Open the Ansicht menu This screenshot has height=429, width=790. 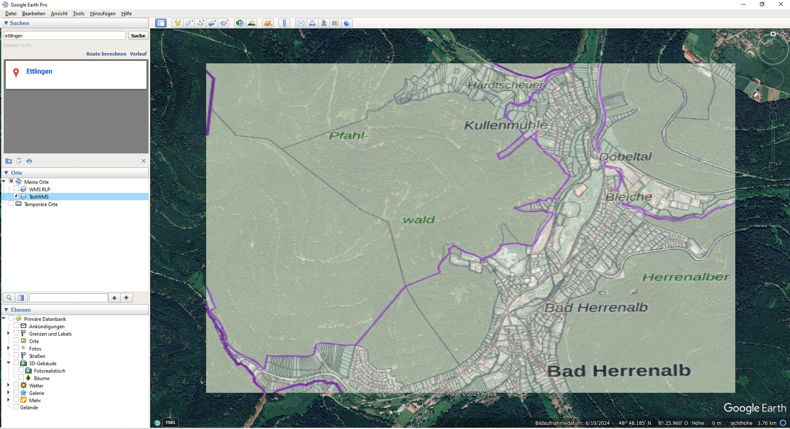pyautogui.click(x=59, y=14)
